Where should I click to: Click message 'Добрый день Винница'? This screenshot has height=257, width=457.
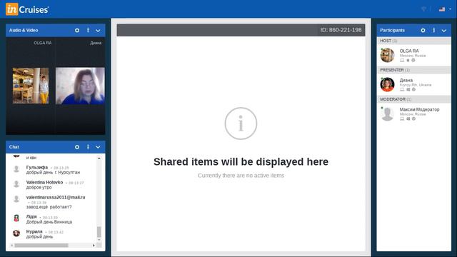coord(49,222)
